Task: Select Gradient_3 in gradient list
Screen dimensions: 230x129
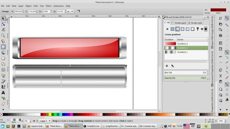Action: click(x=186, y=44)
